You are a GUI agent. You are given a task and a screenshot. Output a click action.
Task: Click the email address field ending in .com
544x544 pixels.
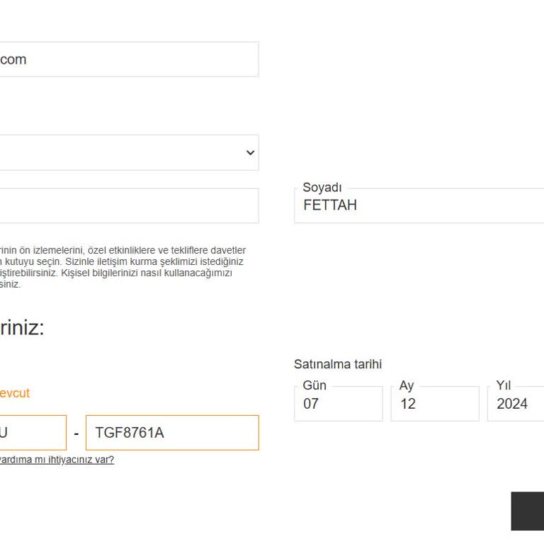(x=127, y=59)
